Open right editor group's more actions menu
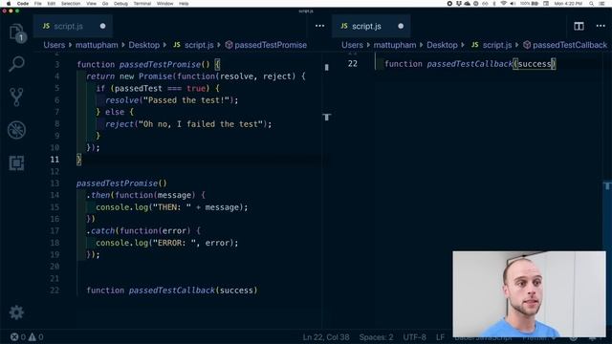The height and width of the screenshot is (344, 612). pyautogui.click(x=601, y=26)
